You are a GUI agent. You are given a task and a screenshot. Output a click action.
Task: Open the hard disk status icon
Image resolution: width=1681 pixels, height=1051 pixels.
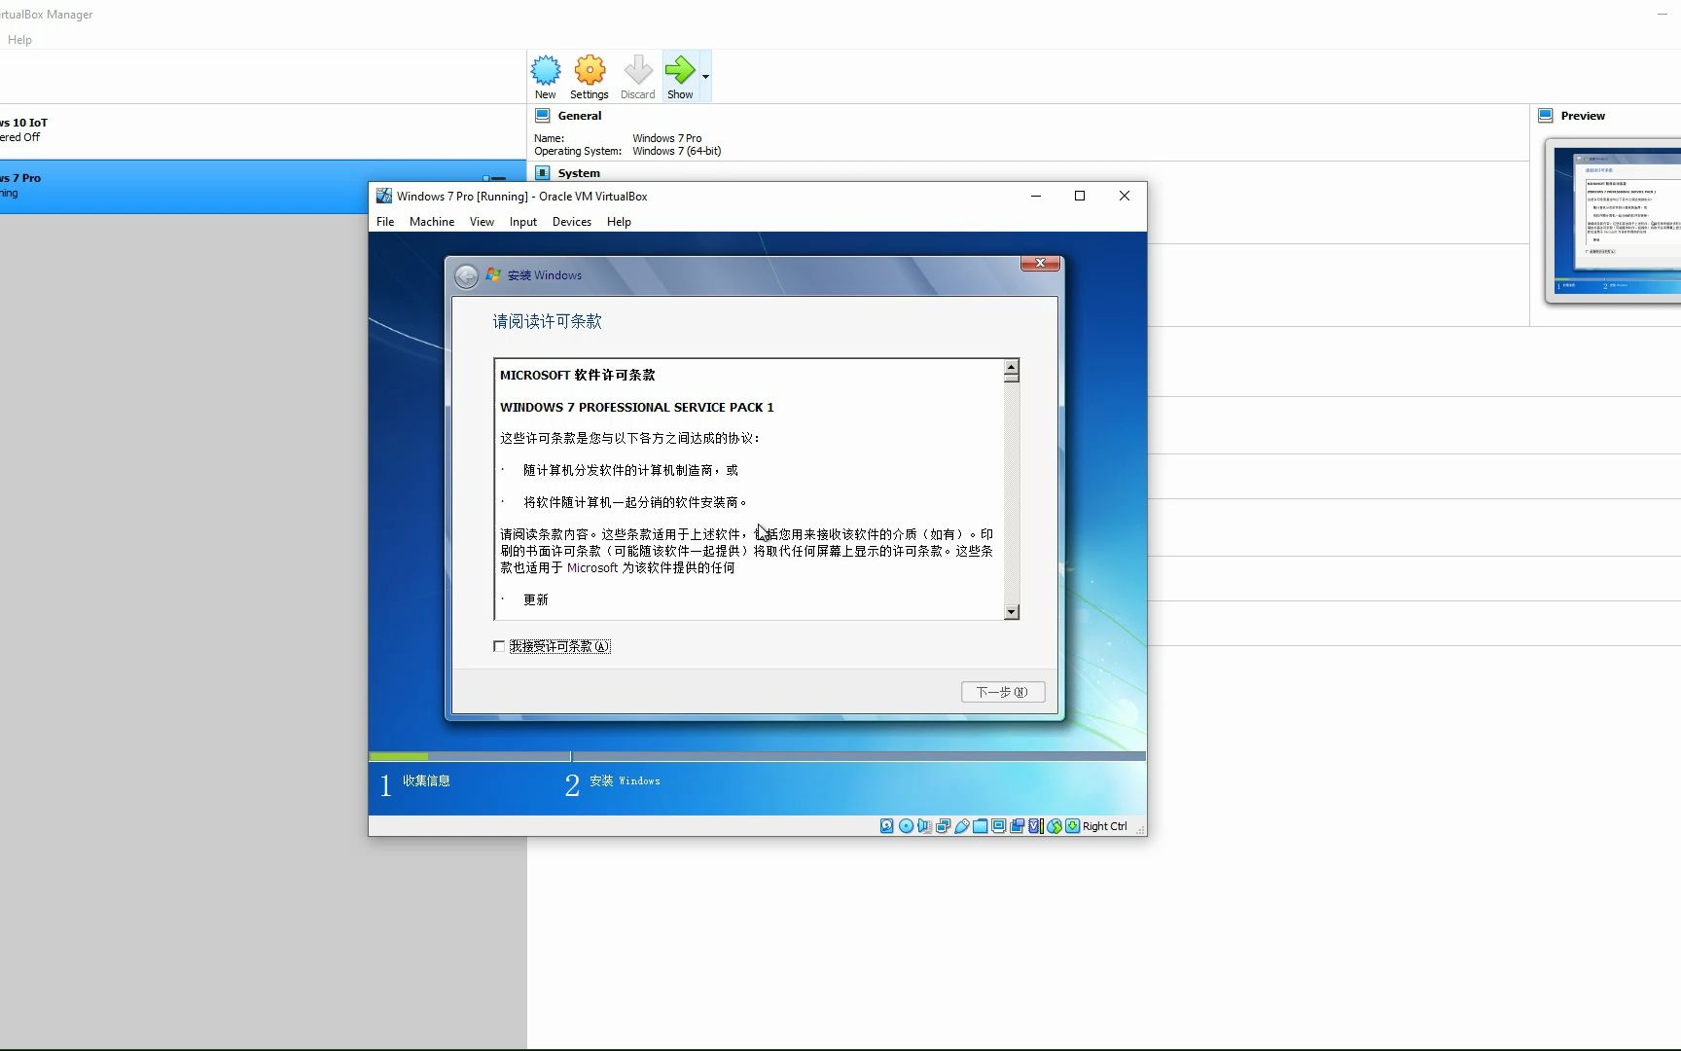point(886,825)
